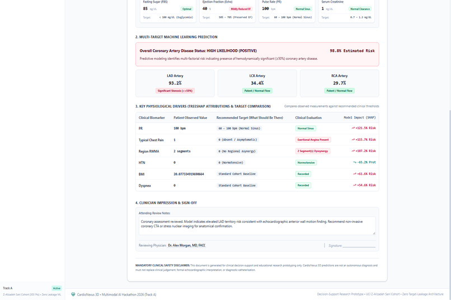
Task: Click the CardioNexus 3D Multimodal AI Hackathon footer text
Action: (116, 294)
